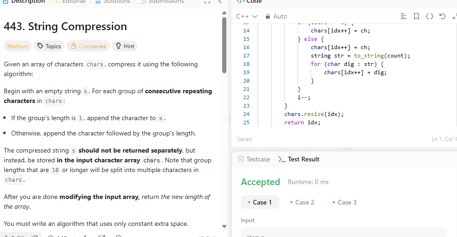Select Case 3 result
The height and width of the screenshot is (237, 457).
point(344,202)
